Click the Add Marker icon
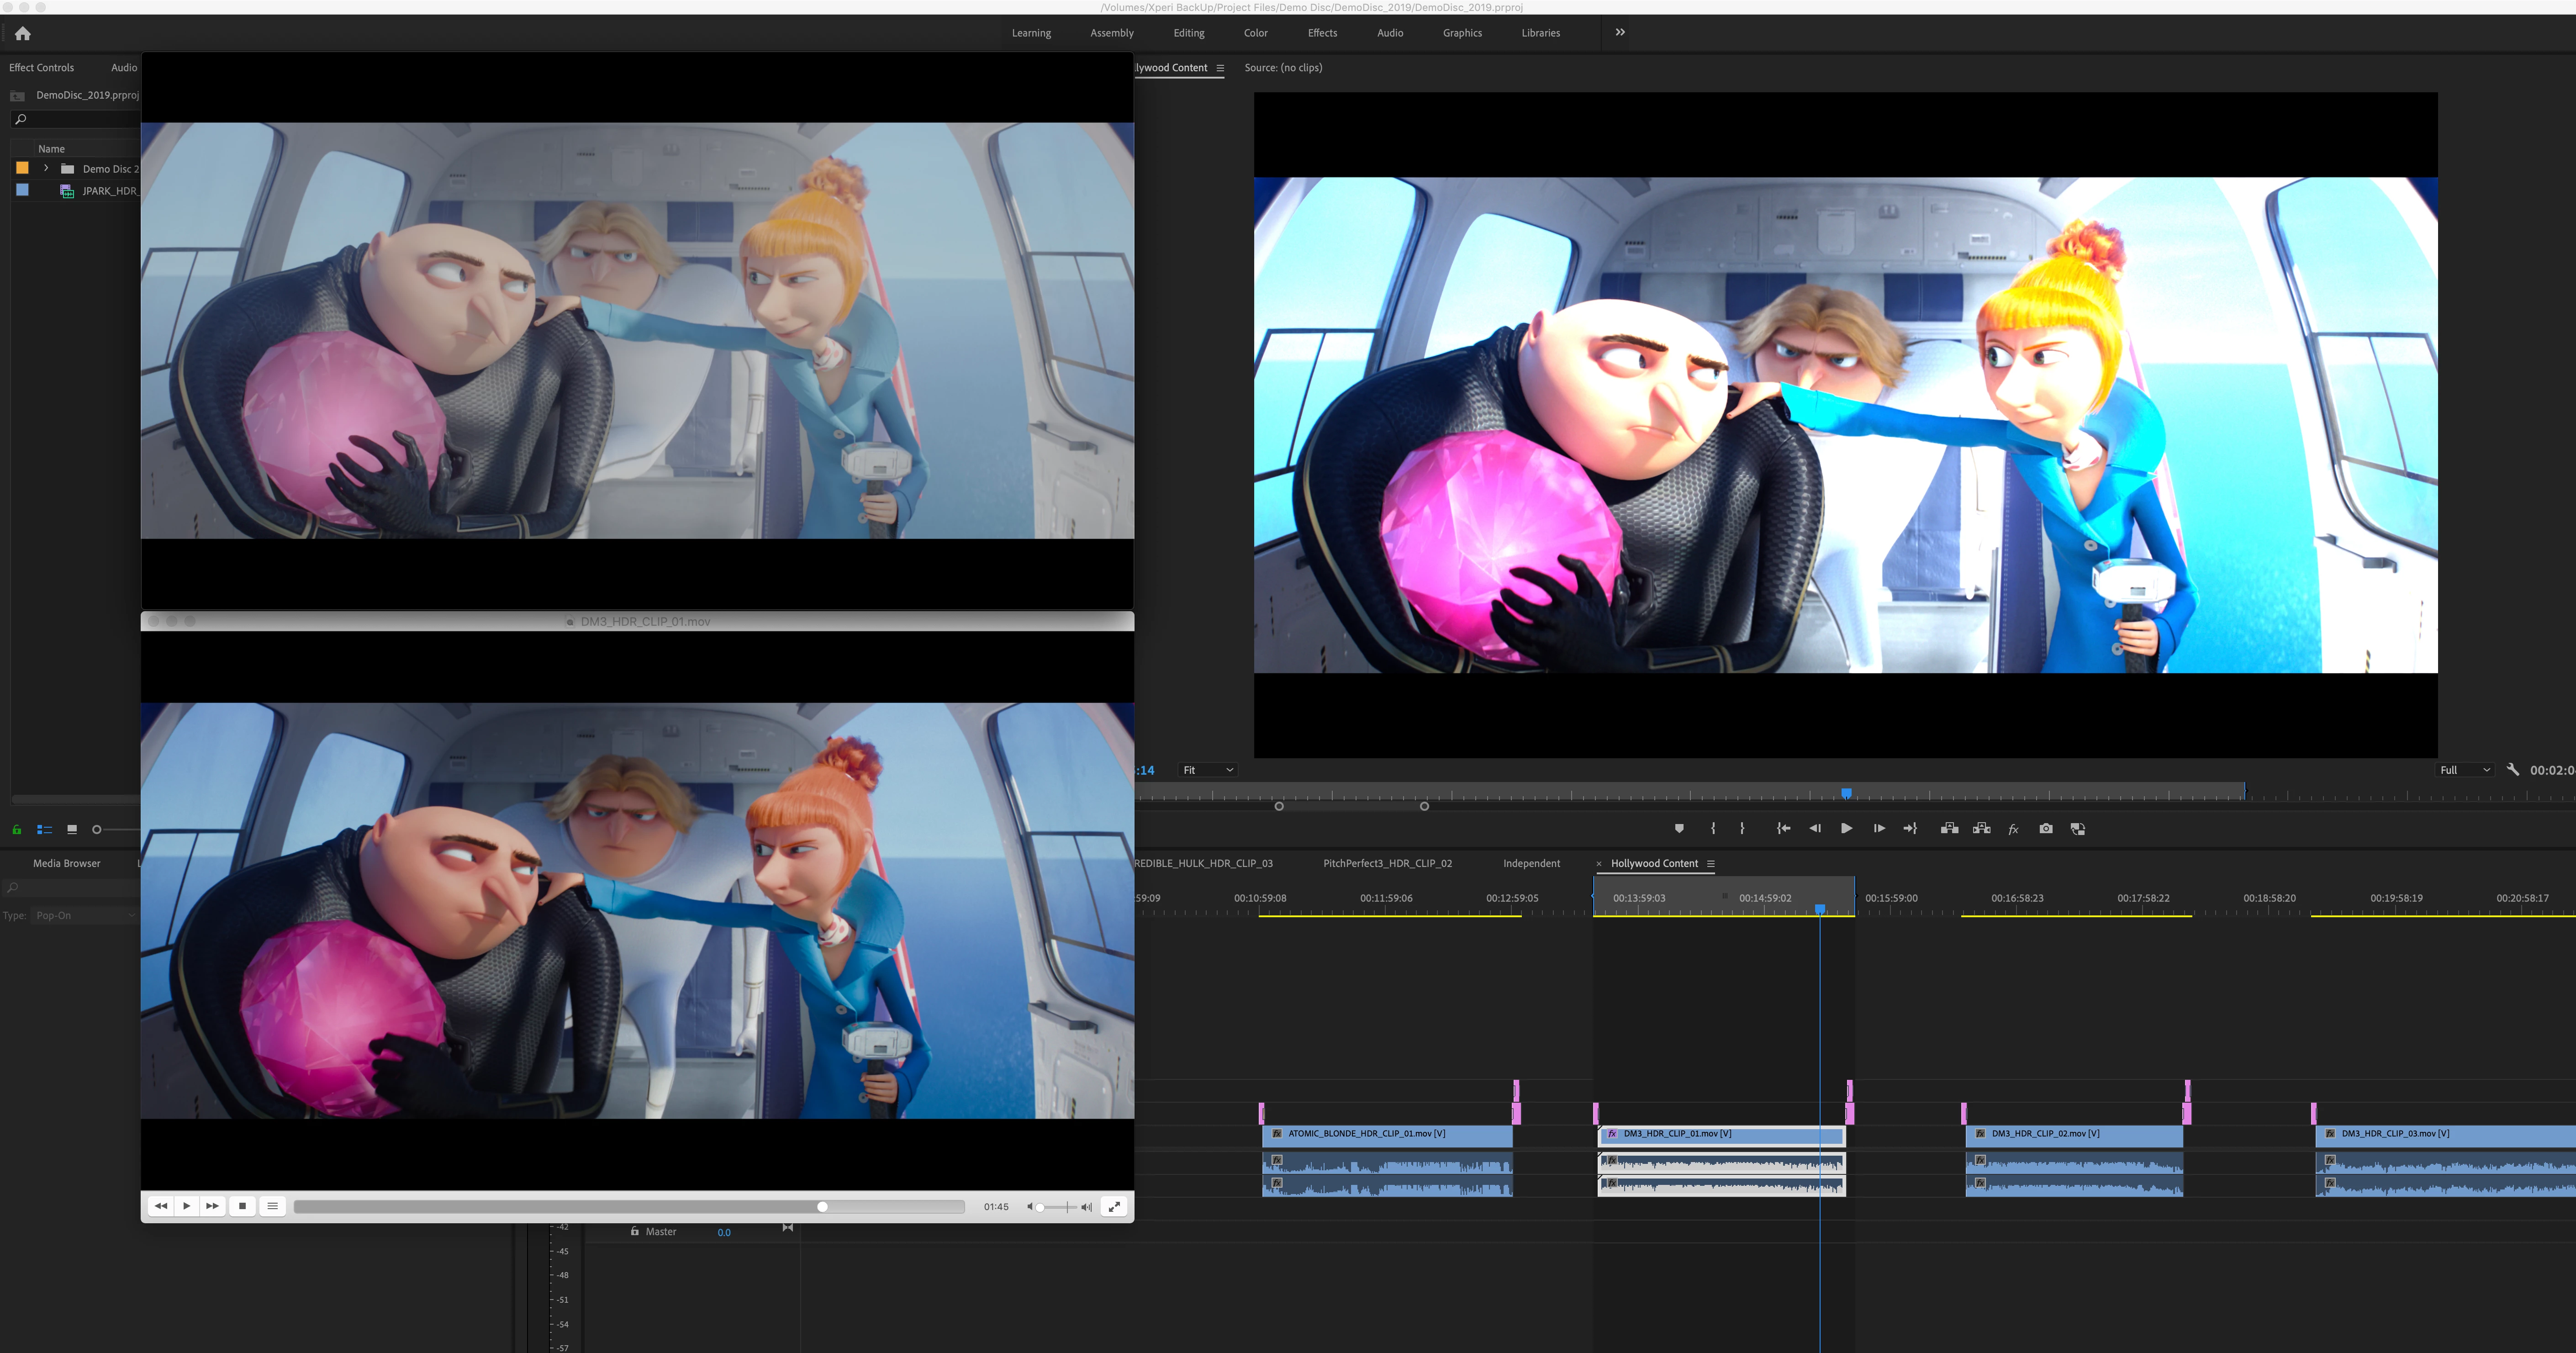The width and height of the screenshot is (2576, 1353). click(x=1679, y=828)
